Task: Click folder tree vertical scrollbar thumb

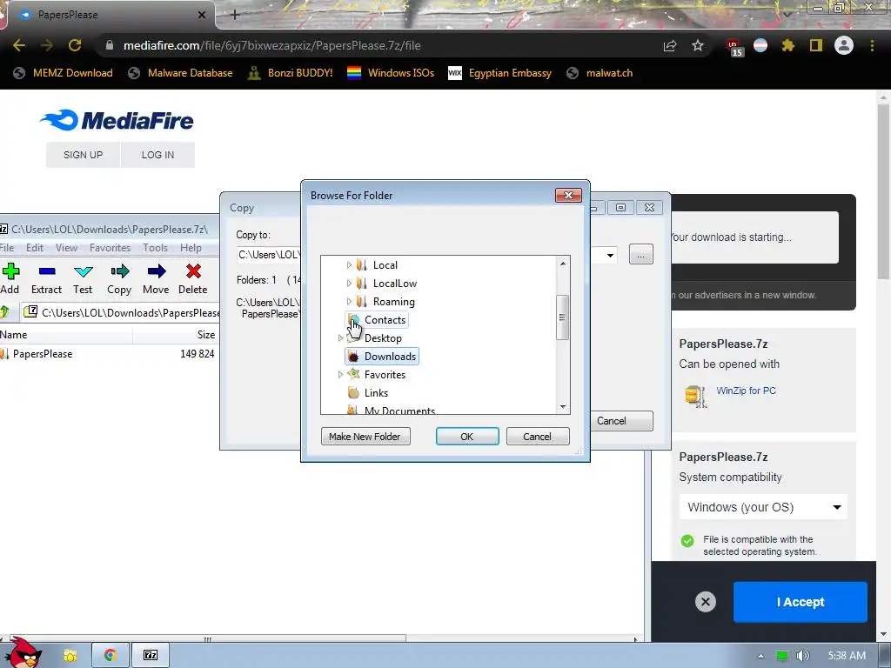Action: (x=563, y=317)
